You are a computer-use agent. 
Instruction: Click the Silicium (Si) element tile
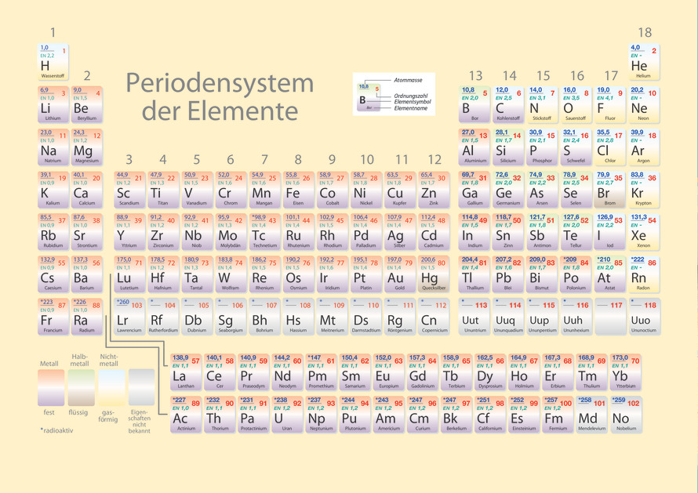pos(508,147)
